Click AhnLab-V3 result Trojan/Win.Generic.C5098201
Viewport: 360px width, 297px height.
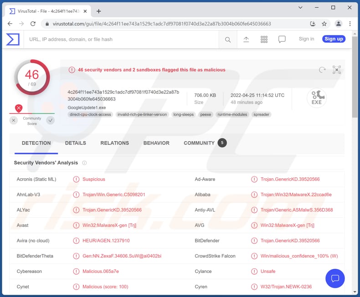(113, 195)
